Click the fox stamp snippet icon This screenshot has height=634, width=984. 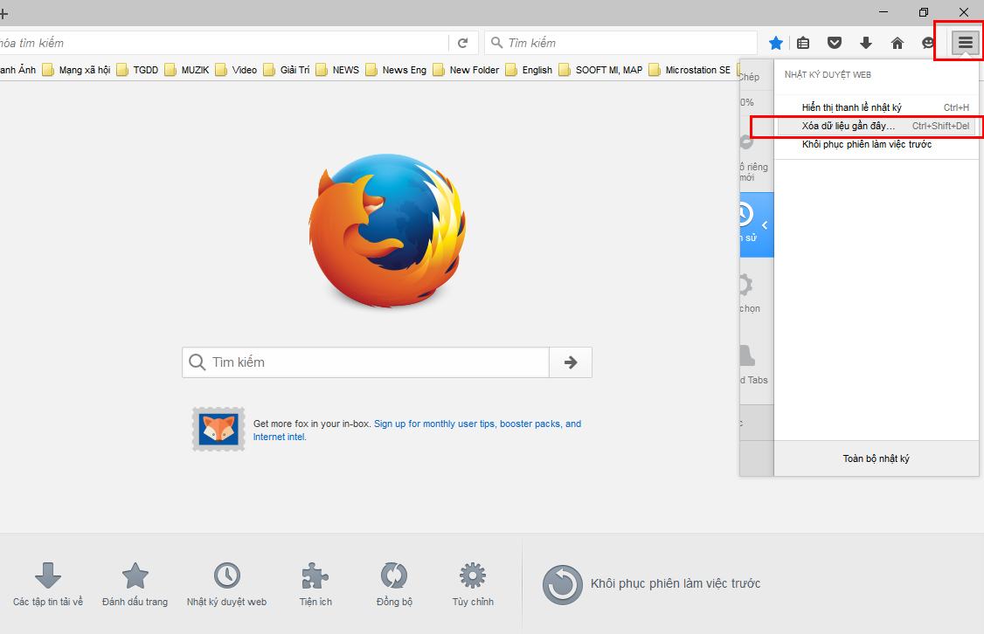tap(218, 430)
